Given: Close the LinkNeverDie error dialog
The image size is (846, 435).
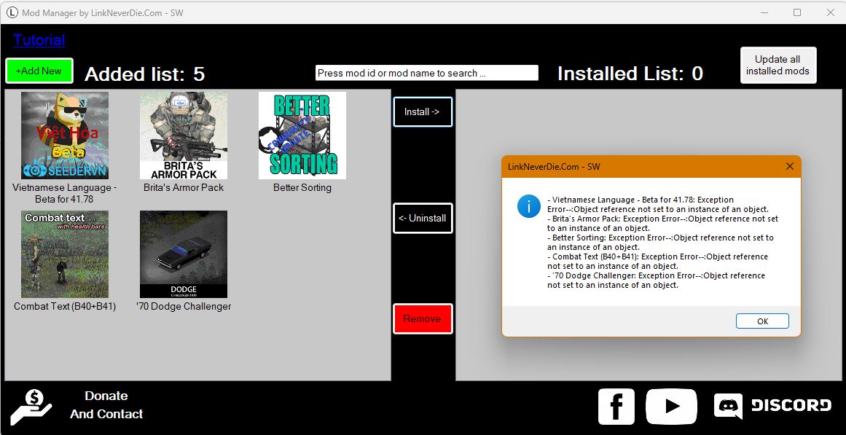Looking at the screenshot, I should (x=789, y=166).
